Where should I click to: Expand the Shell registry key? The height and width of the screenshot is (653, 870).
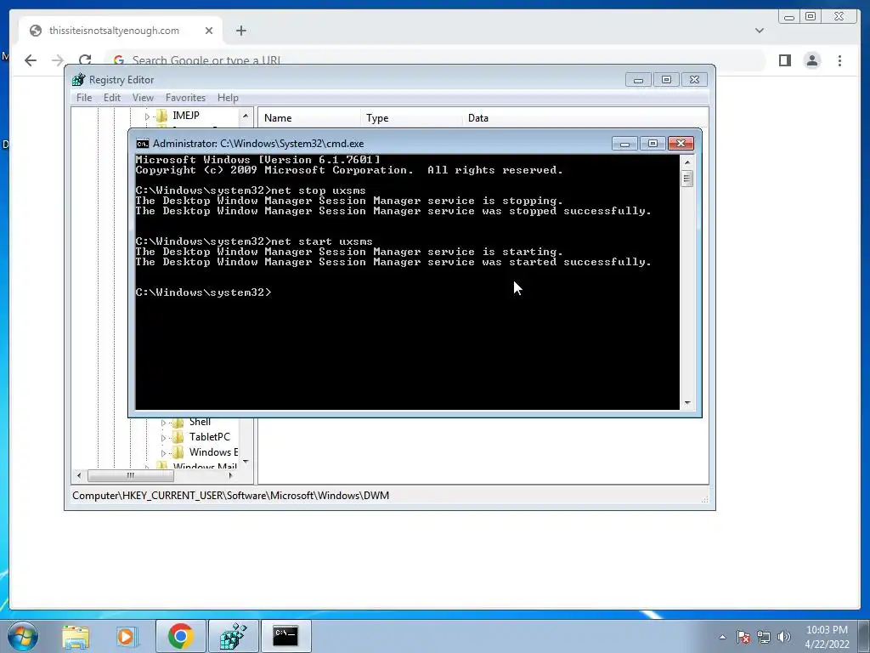click(x=163, y=423)
